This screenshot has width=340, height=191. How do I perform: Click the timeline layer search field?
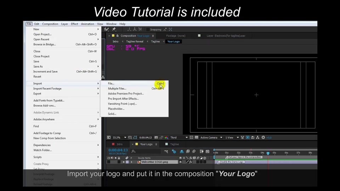coord(146,151)
